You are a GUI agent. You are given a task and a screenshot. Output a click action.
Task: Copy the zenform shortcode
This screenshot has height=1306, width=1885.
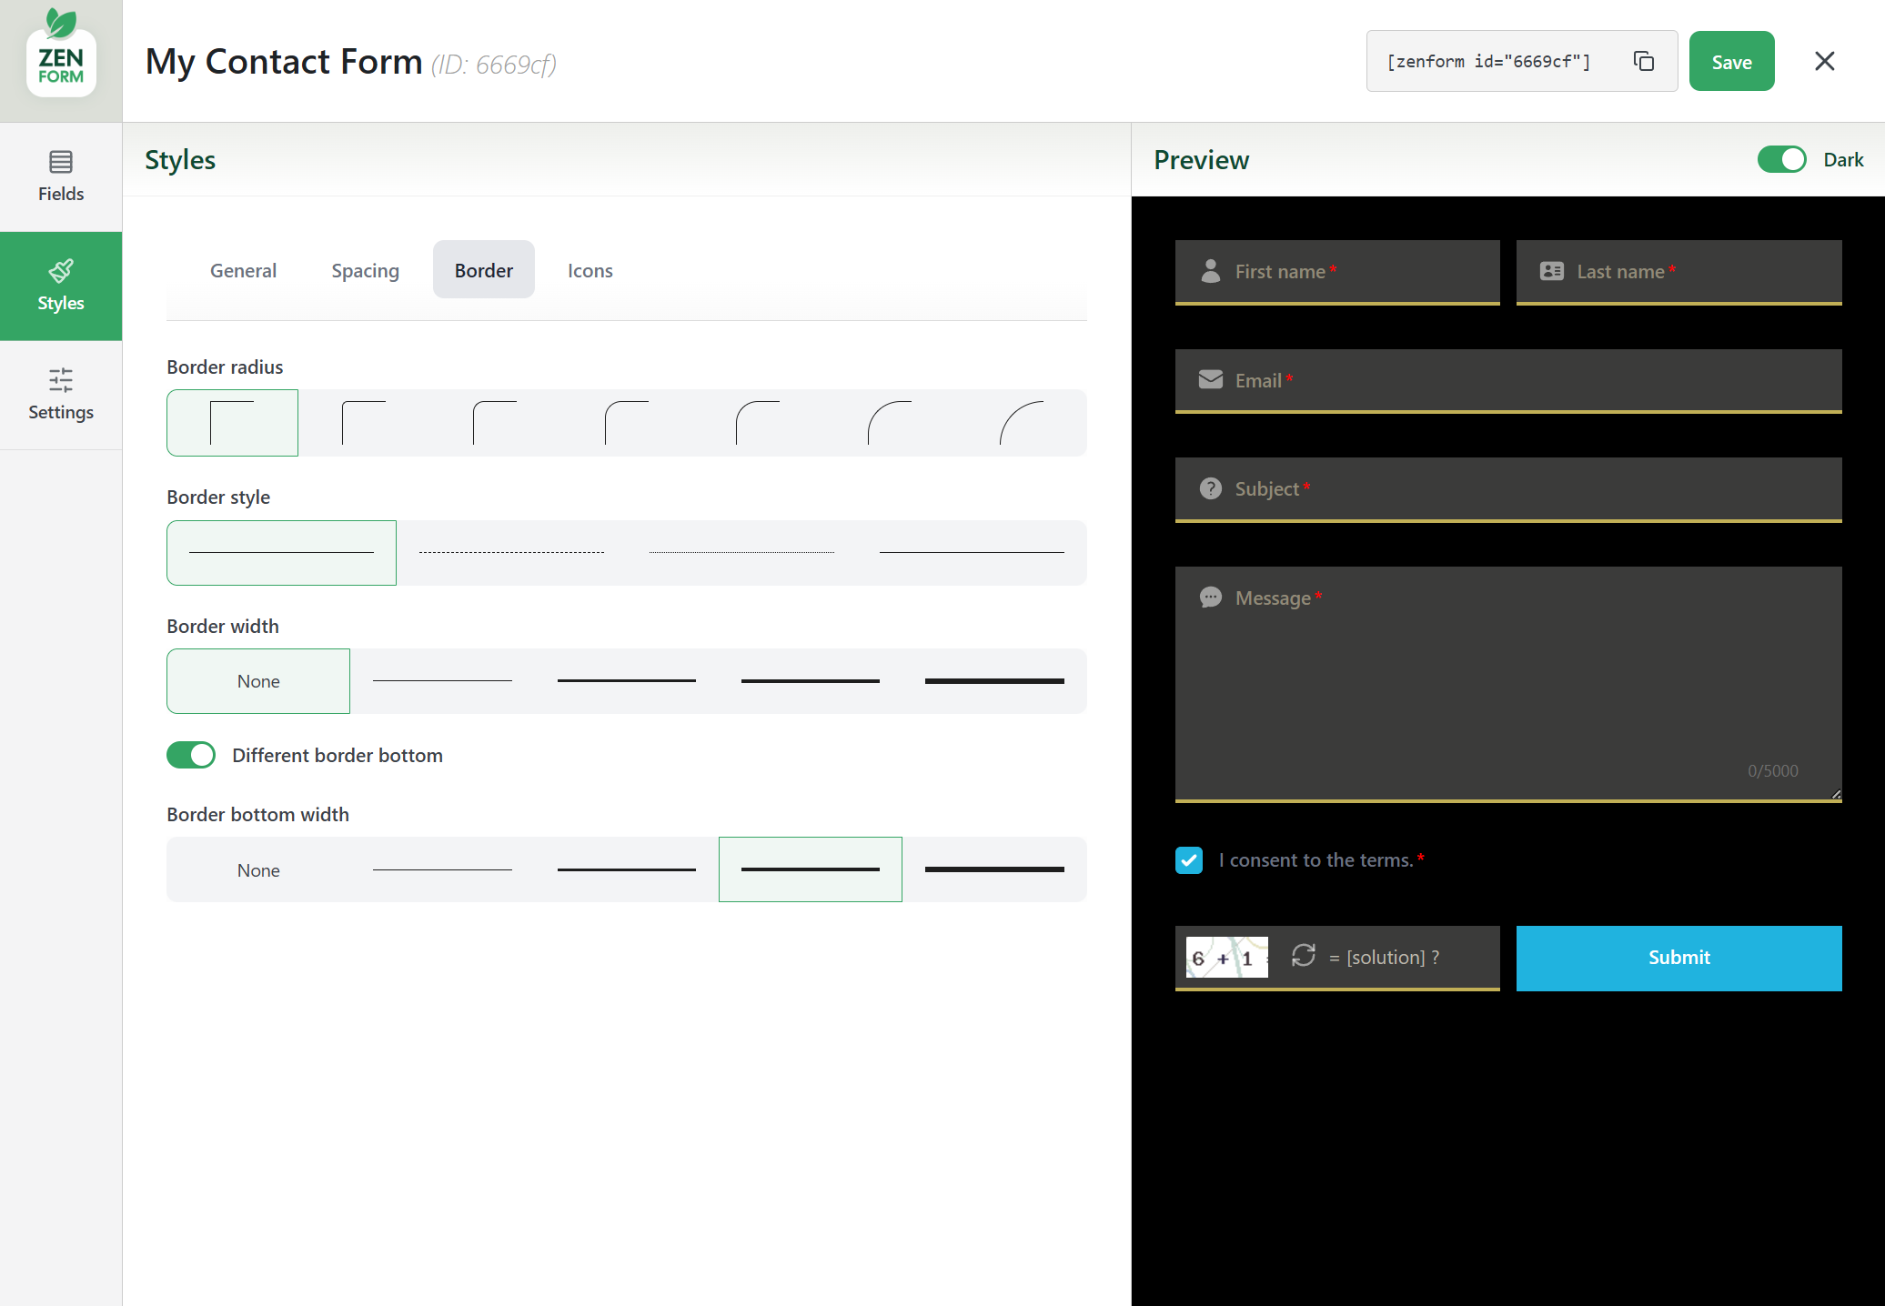(x=1643, y=61)
